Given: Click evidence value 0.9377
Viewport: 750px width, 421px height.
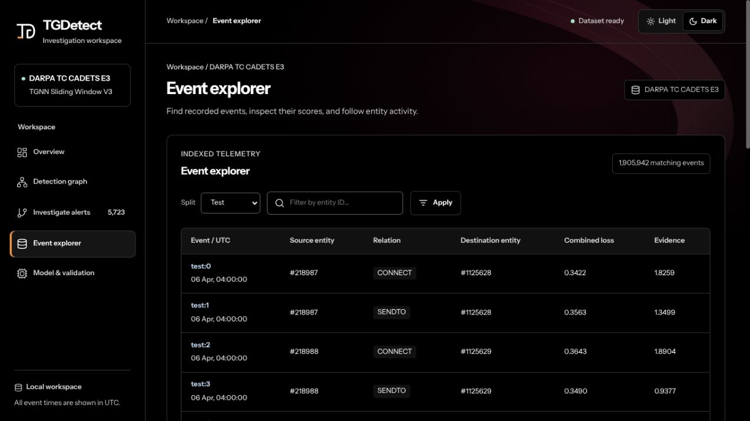Looking at the screenshot, I should pyautogui.click(x=665, y=391).
